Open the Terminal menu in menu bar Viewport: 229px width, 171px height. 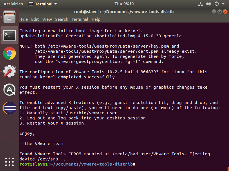80,19
